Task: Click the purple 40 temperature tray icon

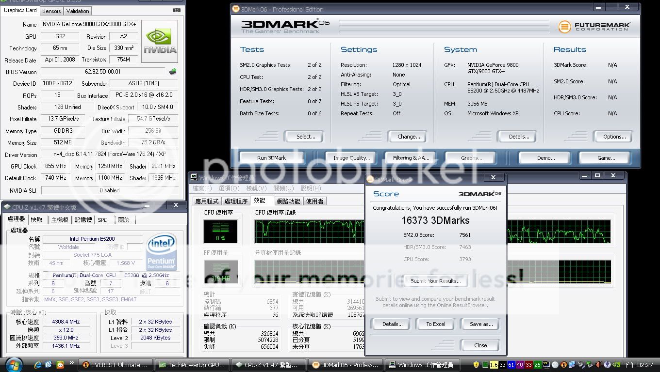Action: tap(520, 364)
